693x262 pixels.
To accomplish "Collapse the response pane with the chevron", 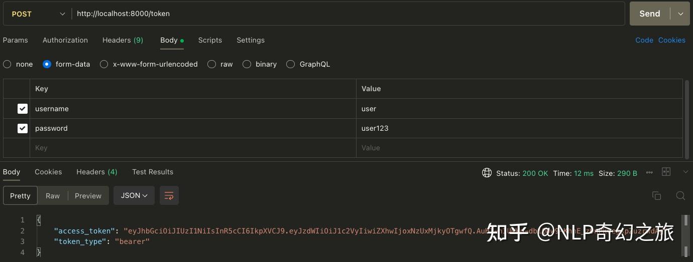I will (685, 172).
